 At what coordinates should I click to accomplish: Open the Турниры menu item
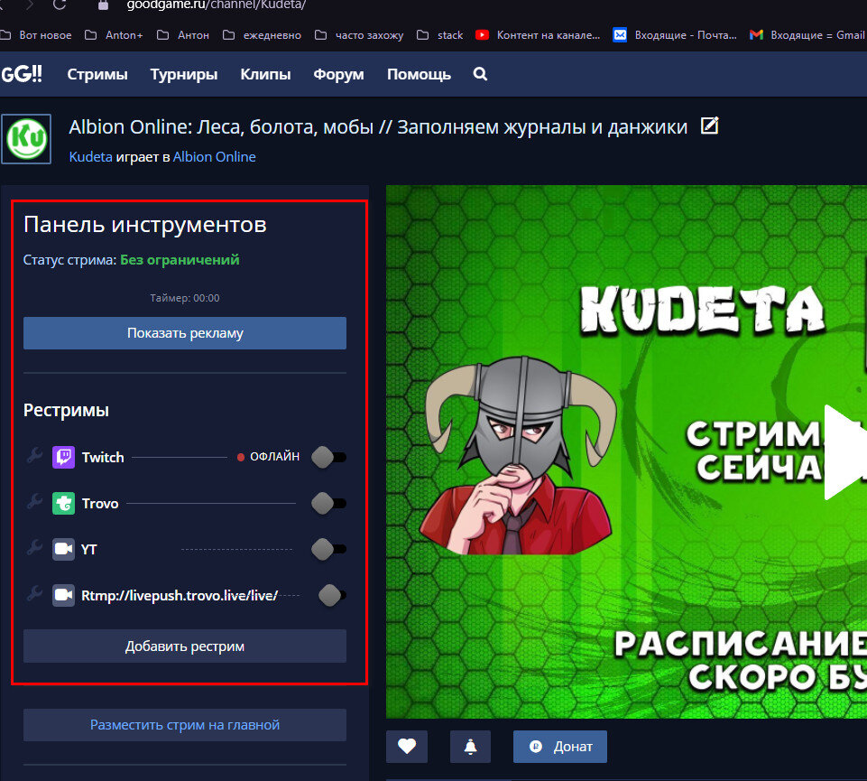point(183,74)
